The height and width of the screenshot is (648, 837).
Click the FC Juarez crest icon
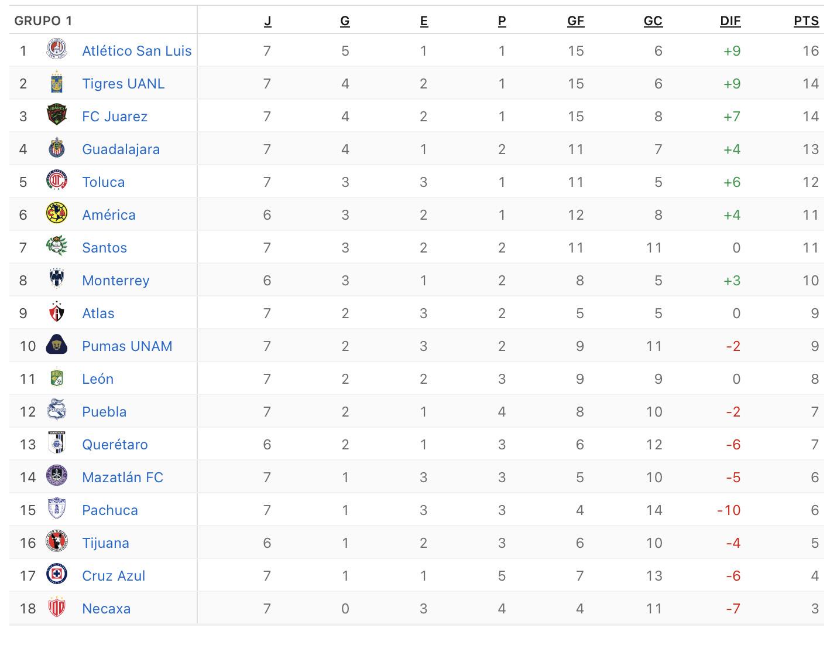click(57, 116)
